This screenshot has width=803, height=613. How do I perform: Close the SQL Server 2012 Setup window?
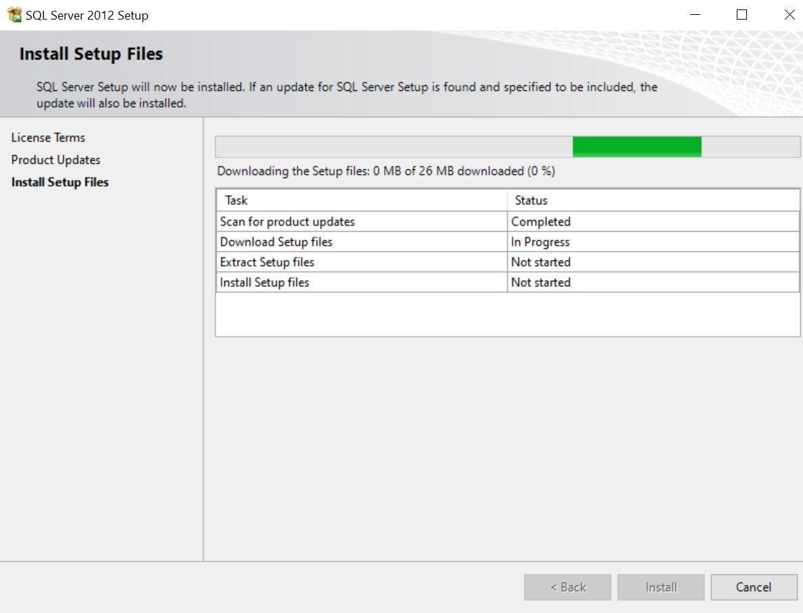click(x=789, y=15)
